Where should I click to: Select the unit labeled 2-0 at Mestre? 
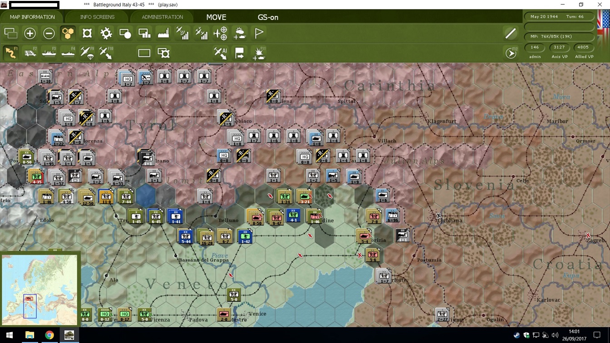pyautogui.click(x=224, y=314)
